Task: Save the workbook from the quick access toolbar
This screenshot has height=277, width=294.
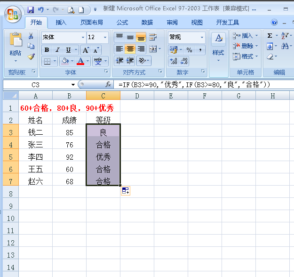Action: 31,9
